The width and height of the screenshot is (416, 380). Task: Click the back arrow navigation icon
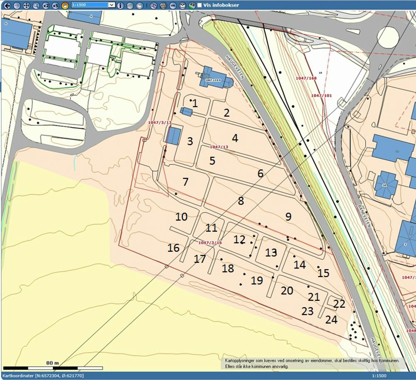click(x=7, y=5)
